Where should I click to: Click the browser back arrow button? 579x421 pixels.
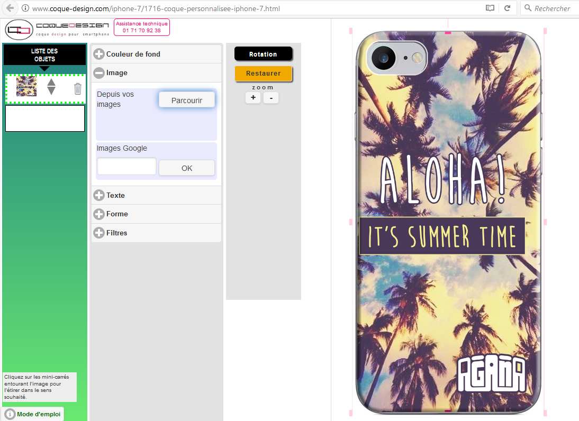[10, 8]
